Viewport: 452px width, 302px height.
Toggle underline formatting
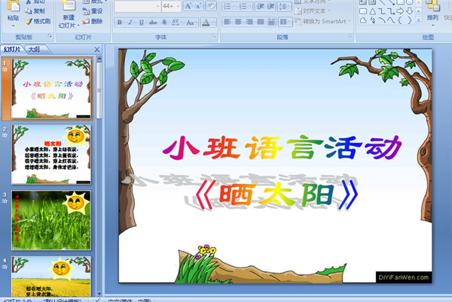coord(142,23)
